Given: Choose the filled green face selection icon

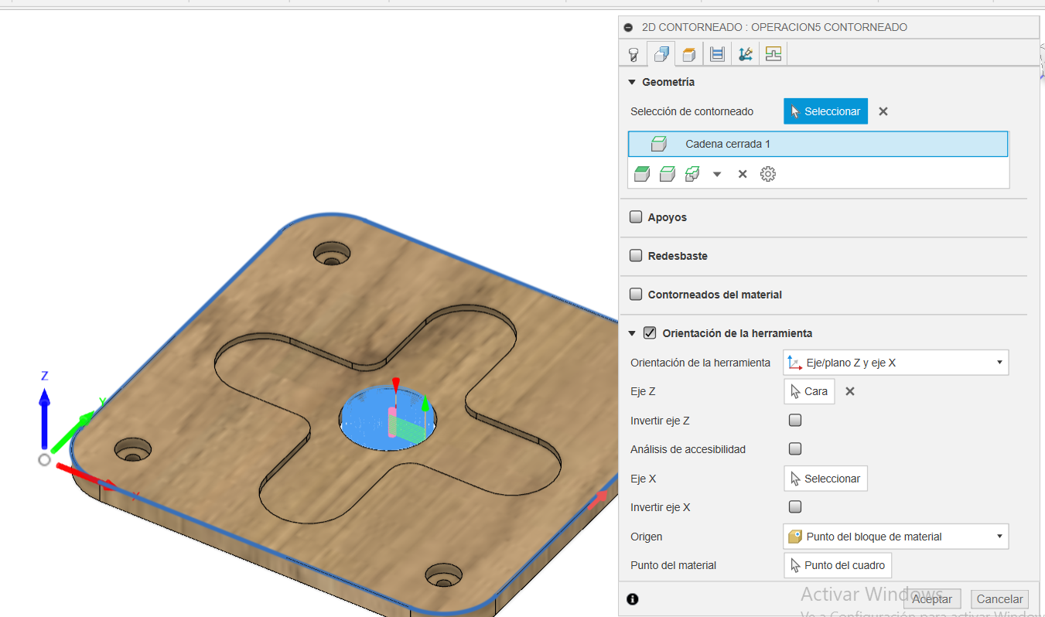Looking at the screenshot, I should click(641, 174).
